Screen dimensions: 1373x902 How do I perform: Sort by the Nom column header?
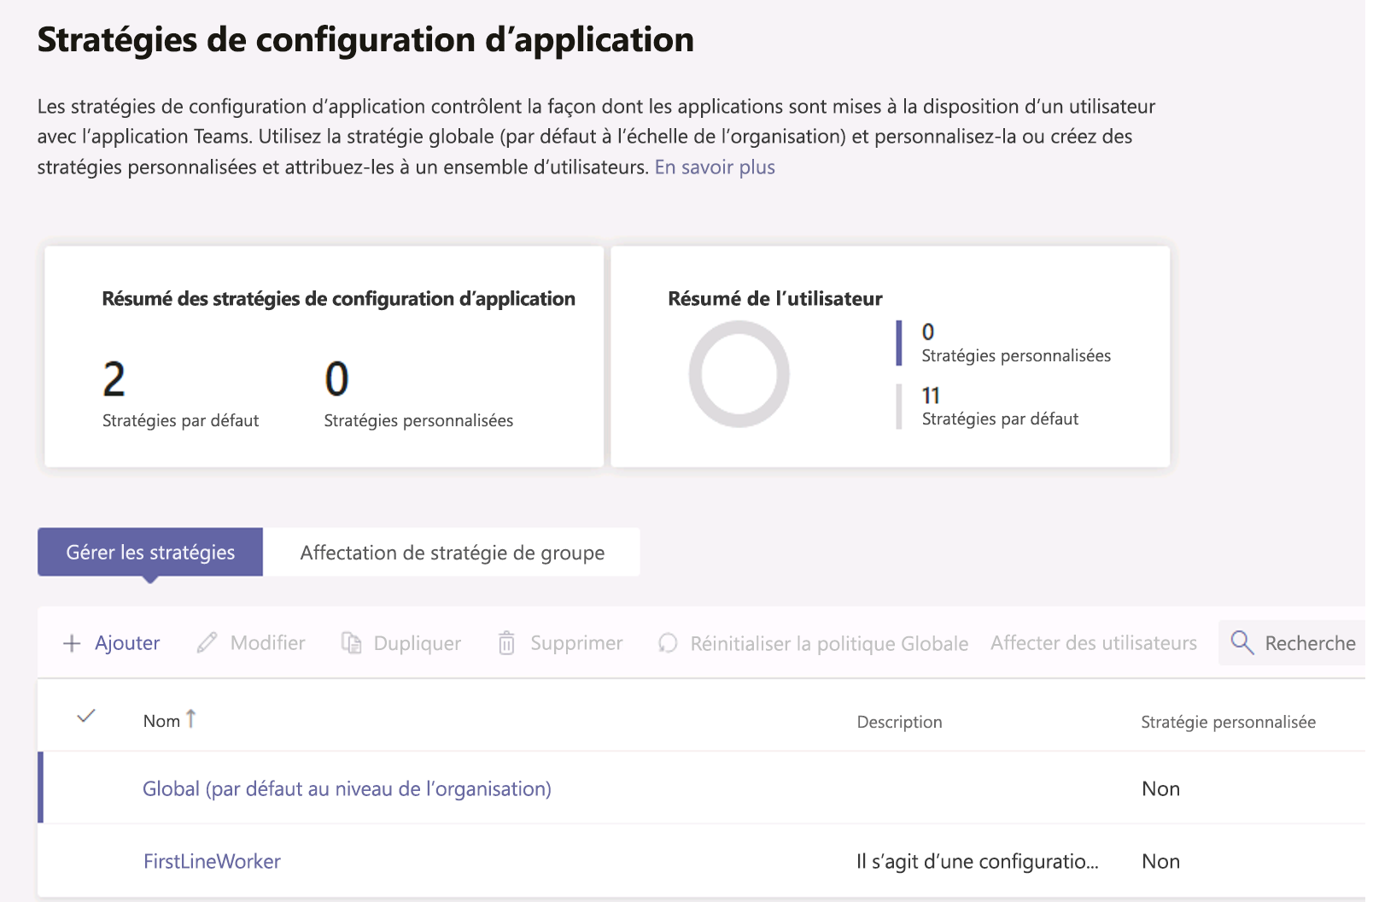pos(161,721)
